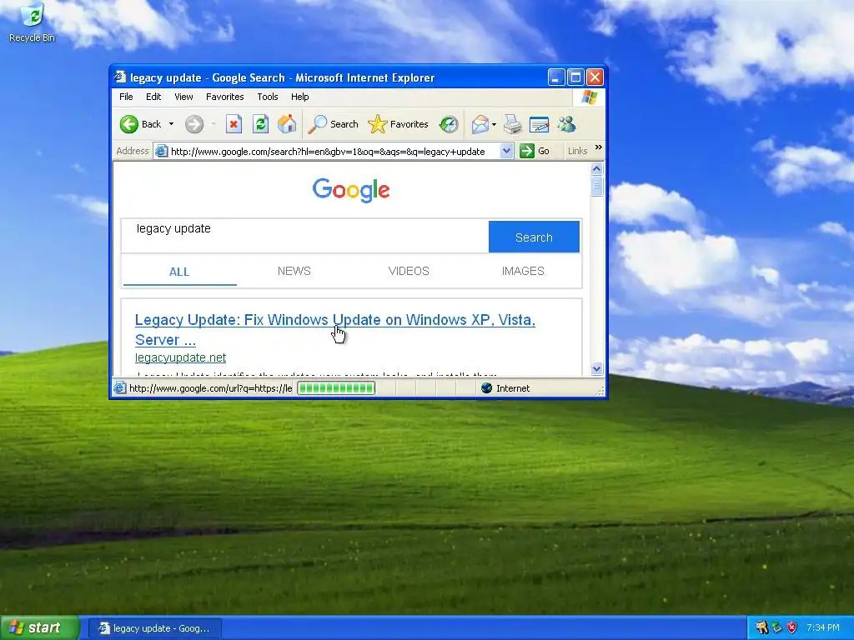Image resolution: width=854 pixels, height=640 pixels.
Task: Click the scrollbar up arrow
Action: pyautogui.click(x=596, y=168)
